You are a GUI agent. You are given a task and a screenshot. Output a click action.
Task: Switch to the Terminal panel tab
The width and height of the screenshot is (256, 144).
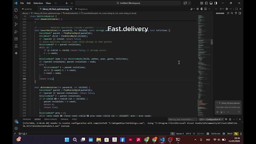64,119
